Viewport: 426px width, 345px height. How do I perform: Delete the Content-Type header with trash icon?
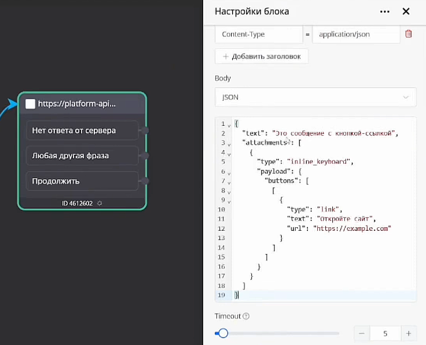409,34
